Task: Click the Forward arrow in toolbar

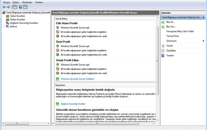Action: tap(8, 7)
